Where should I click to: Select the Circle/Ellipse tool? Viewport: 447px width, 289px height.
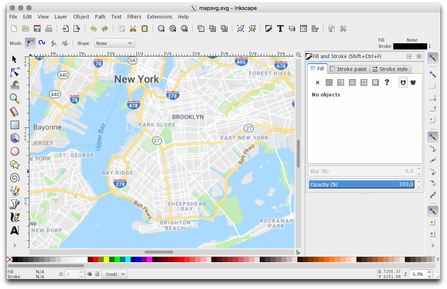click(x=14, y=151)
